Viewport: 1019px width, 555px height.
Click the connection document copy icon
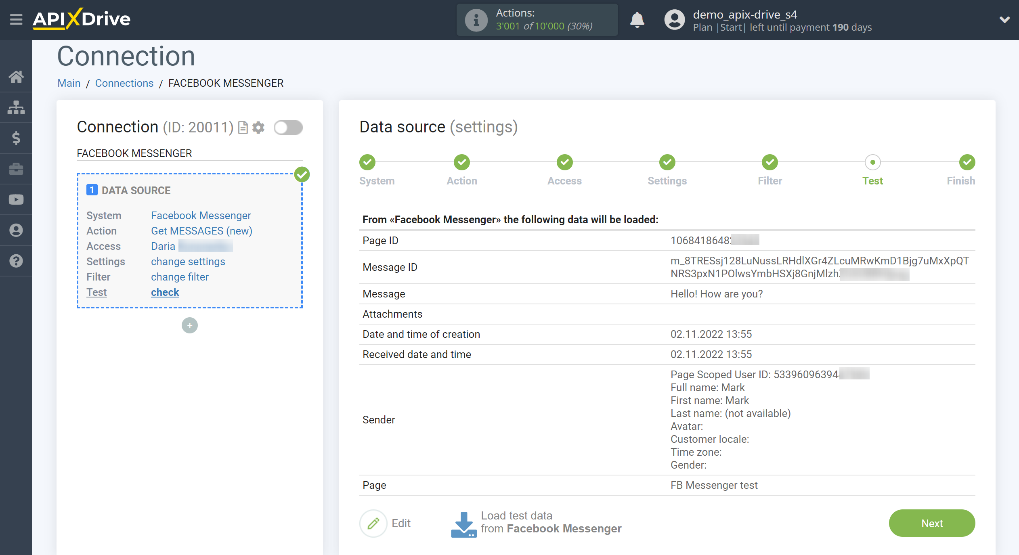(243, 128)
